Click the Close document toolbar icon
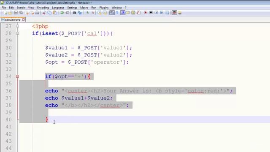 (x=27, y=13)
